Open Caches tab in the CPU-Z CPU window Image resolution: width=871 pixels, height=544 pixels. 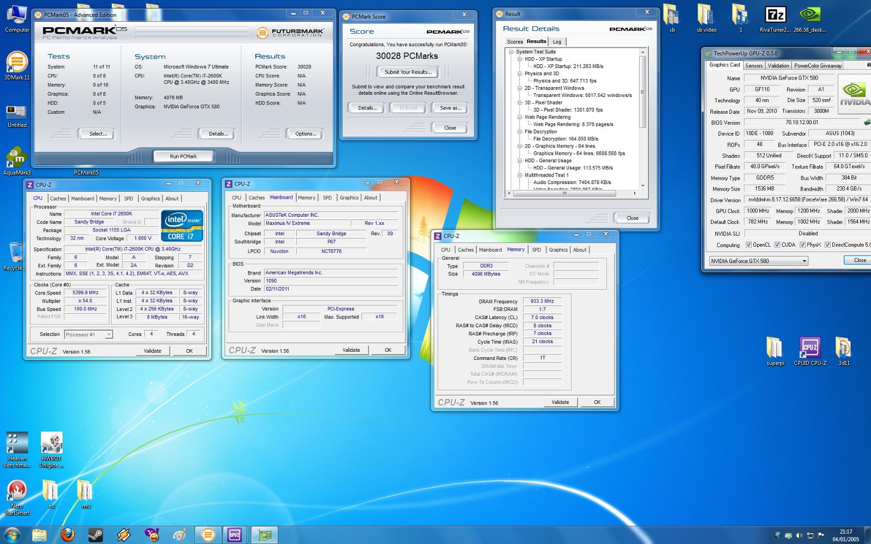[58, 199]
